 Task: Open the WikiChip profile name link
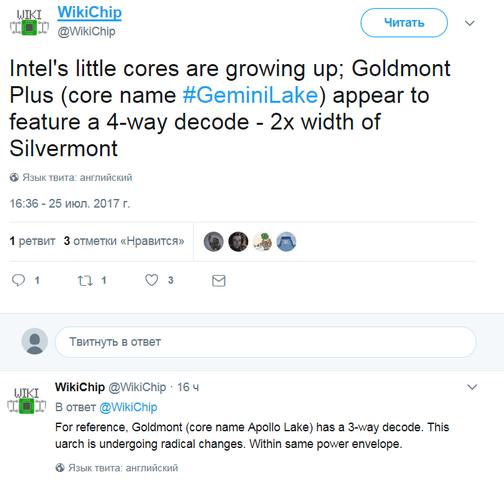(89, 13)
